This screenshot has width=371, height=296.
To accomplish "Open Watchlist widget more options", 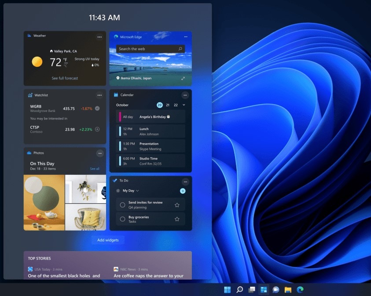I will click(x=99, y=95).
